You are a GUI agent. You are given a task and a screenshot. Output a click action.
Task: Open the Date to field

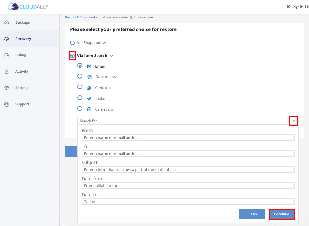(x=188, y=202)
